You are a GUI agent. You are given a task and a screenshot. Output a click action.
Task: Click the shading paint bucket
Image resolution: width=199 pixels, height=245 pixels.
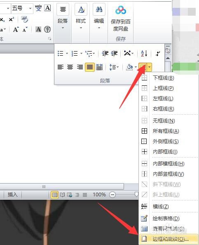click(130, 67)
